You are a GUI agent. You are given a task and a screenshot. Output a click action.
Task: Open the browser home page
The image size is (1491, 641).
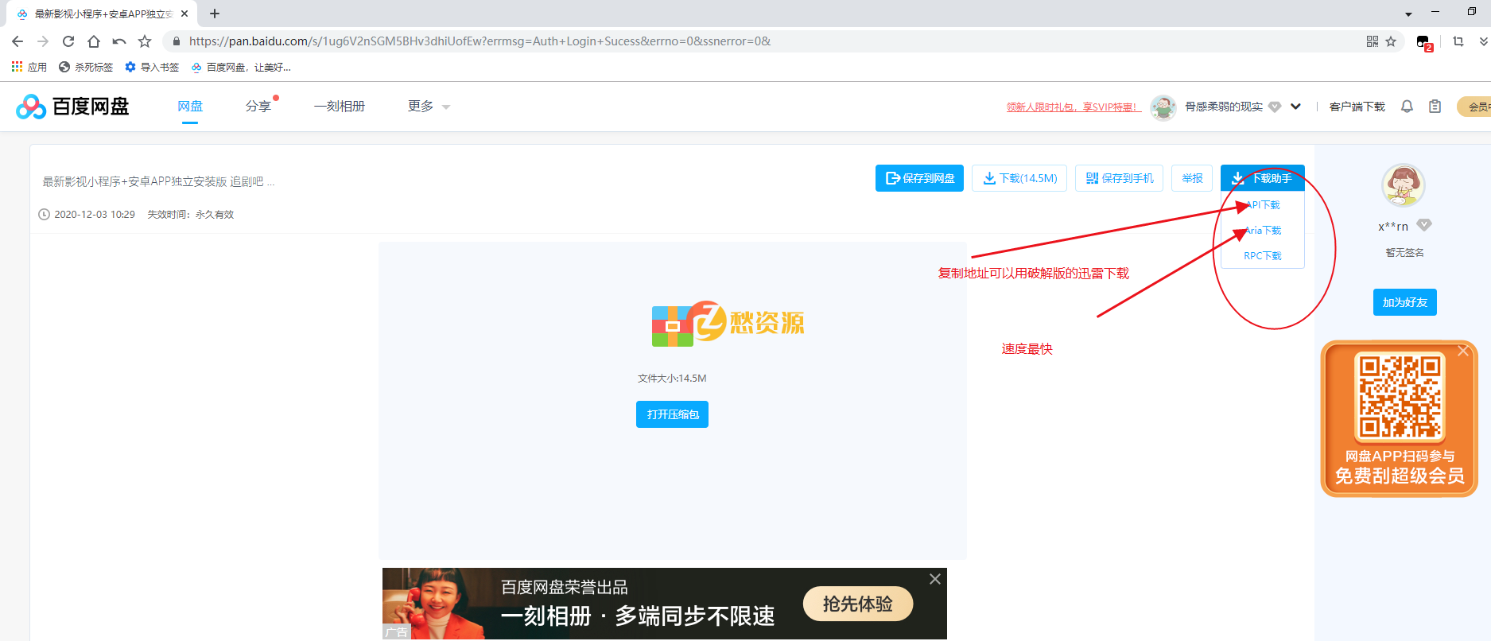click(94, 41)
